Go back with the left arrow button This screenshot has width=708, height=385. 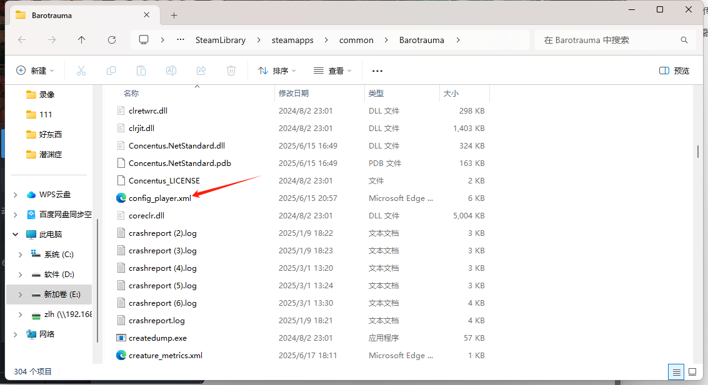(x=22, y=40)
